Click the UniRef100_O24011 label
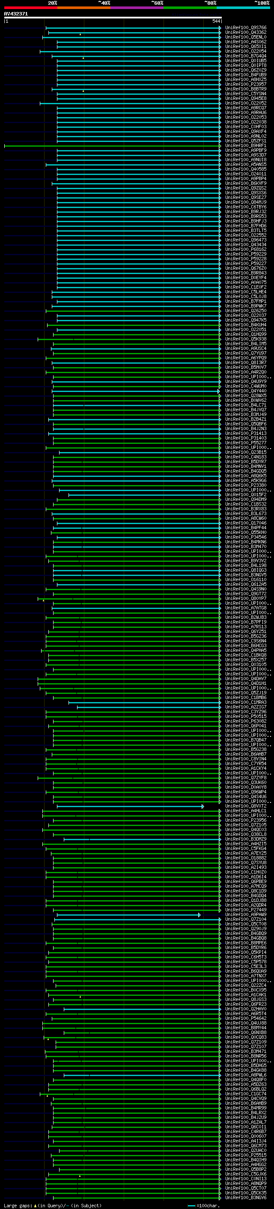Screen dimensions: 274x1209 246,174
